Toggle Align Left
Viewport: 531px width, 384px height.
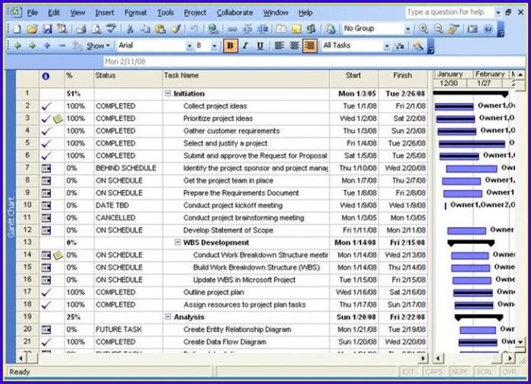279,45
